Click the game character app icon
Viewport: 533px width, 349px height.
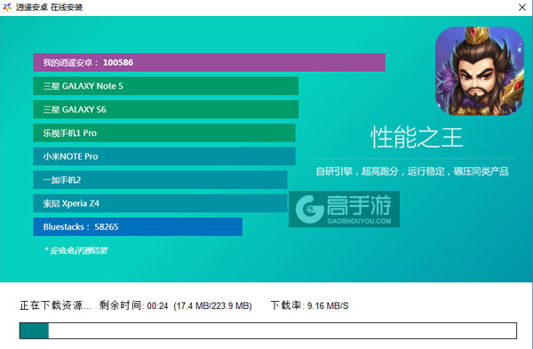tap(480, 71)
